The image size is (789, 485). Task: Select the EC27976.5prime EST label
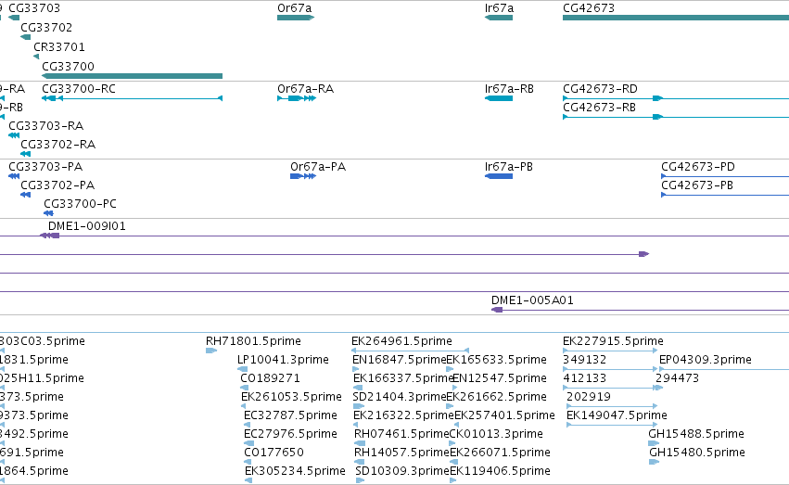pyautogui.click(x=290, y=434)
